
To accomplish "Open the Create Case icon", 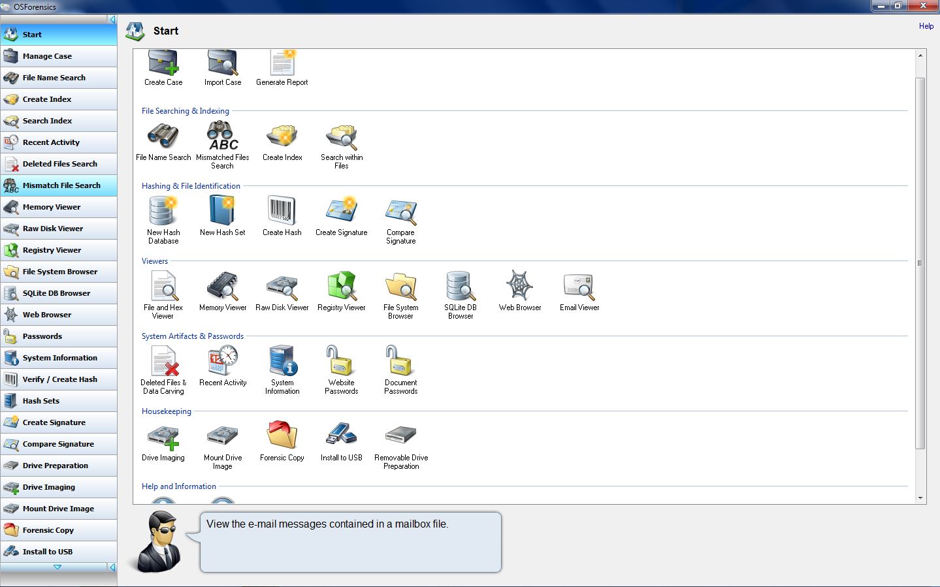I will (163, 63).
